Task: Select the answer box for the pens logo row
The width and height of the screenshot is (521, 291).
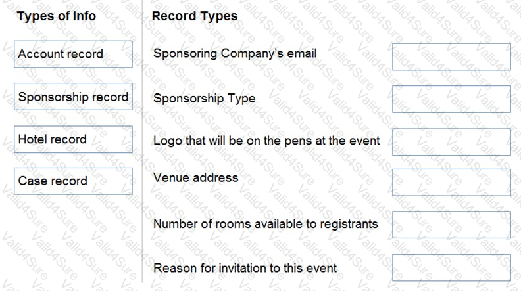Action: (451, 142)
